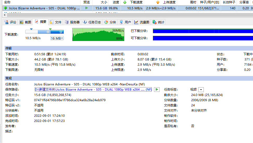
Task: Set download speed slider to 中 (medium)
Action: [x=48, y=32]
